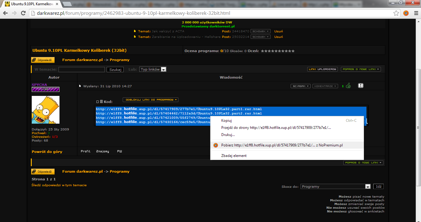
Task: Open the Chrome menu icon
Action: coord(415,13)
